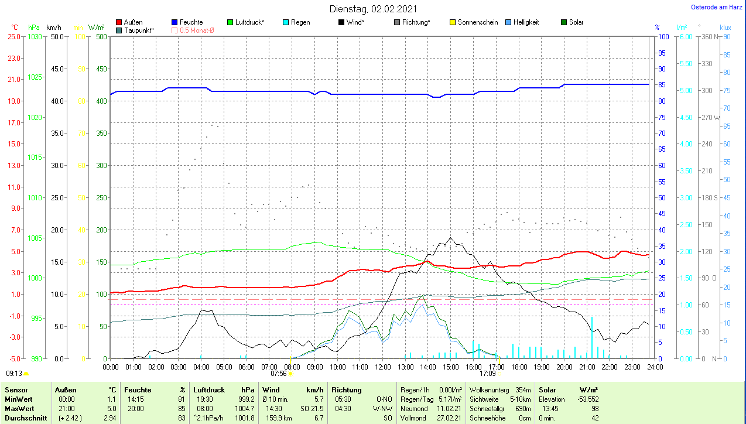Click the Solar column header in table

(x=547, y=389)
